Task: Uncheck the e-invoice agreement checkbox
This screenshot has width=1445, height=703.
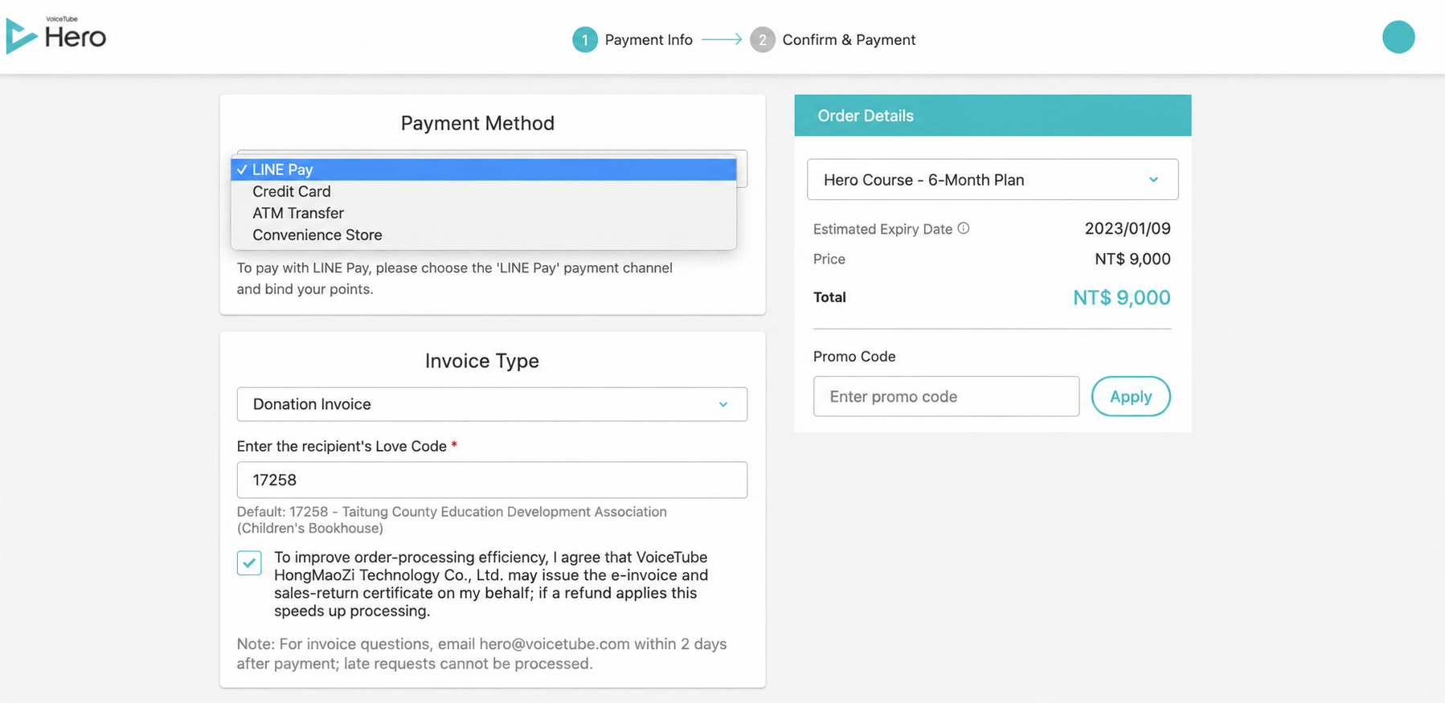Action: pos(249,562)
